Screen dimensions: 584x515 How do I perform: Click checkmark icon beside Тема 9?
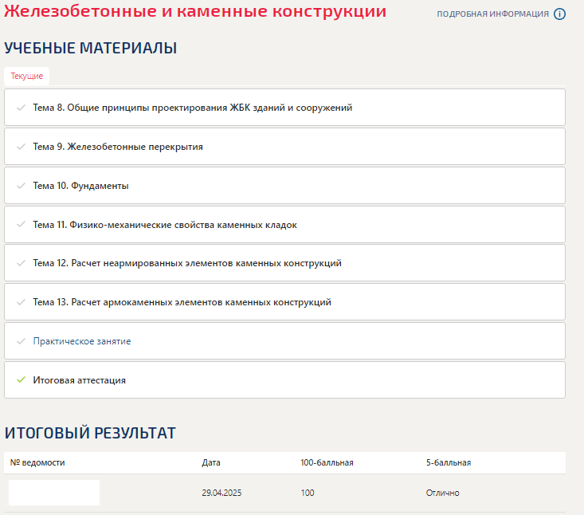[21, 147]
